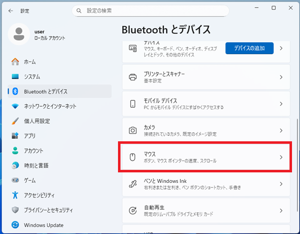This screenshot has height=234, width=300.
Task: Click the phone icon in モバイル デバイス row
Action: coord(132,104)
